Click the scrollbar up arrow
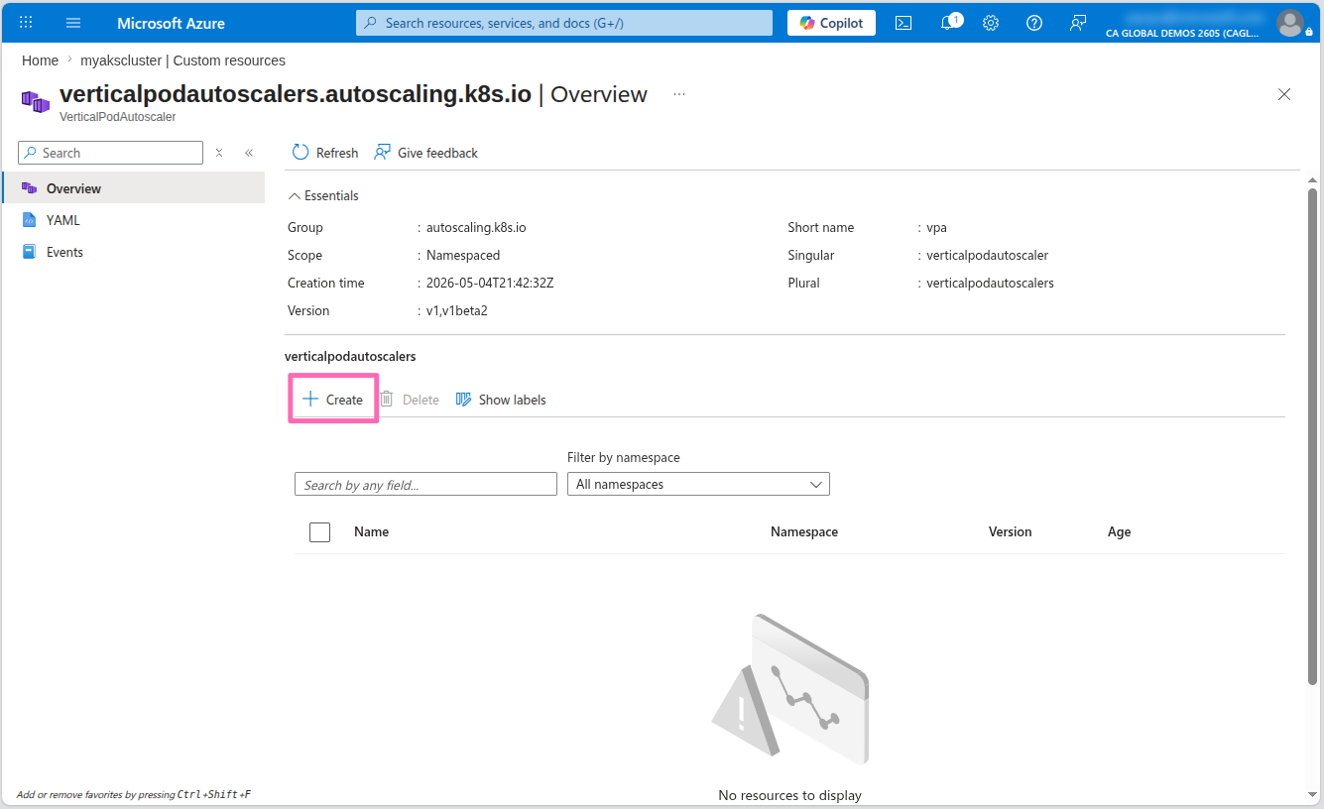Image resolution: width=1324 pixels, height=809 pixels. [1312, 179]
